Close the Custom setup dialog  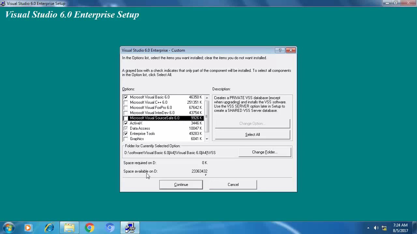(x=291, y=50)
